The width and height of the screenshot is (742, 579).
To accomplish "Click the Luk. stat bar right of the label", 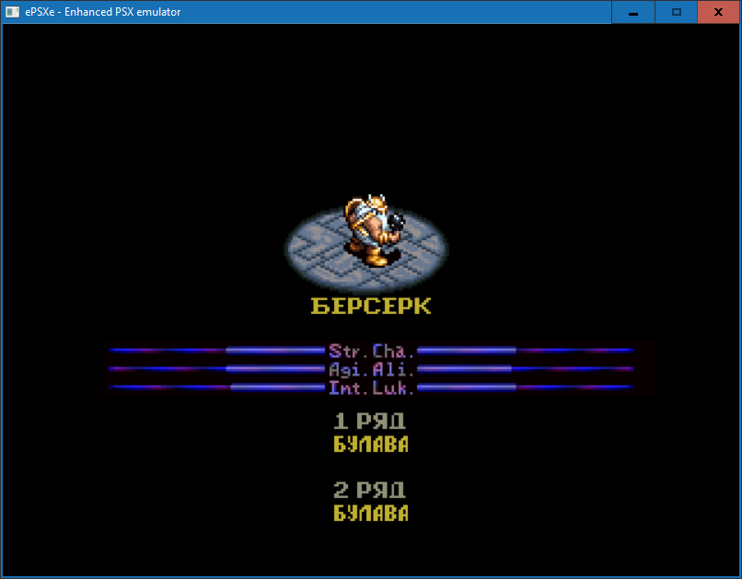I will tap(526, 387).
